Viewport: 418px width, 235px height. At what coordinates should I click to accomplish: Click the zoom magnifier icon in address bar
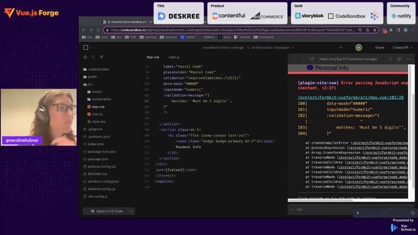pos(360,30)
